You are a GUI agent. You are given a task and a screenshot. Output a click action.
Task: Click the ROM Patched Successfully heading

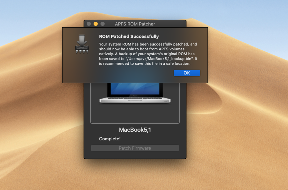tap(129, 36)
